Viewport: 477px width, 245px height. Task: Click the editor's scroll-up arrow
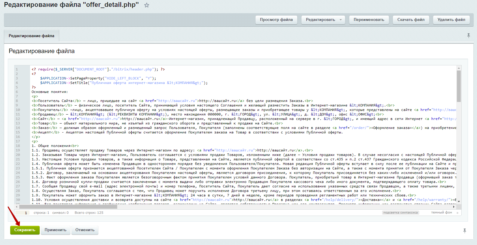459,68
